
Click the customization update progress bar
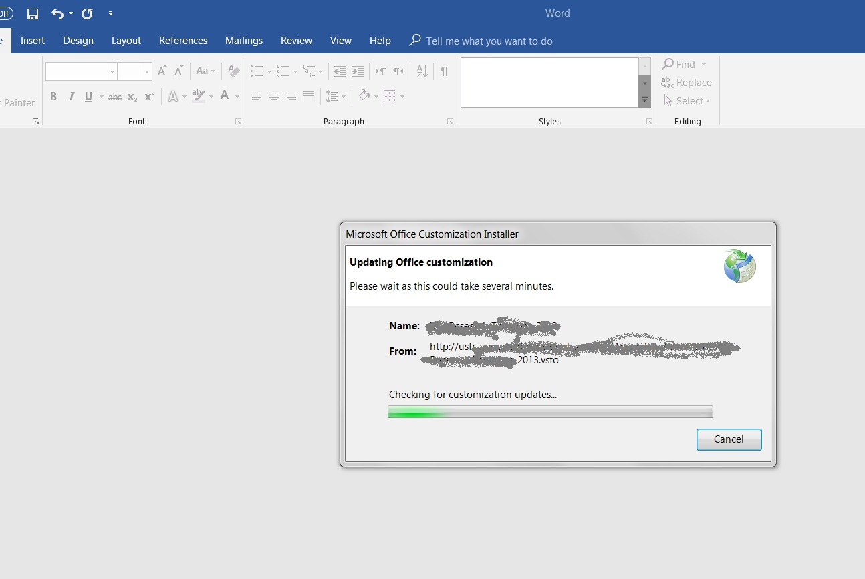pos(550,412)
